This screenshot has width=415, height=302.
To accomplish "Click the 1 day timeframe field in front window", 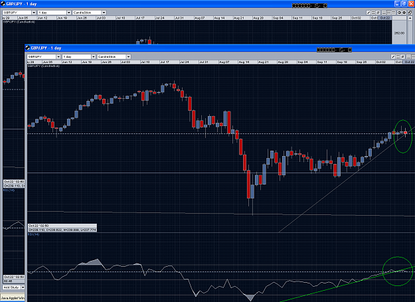I will click(76, 56).
